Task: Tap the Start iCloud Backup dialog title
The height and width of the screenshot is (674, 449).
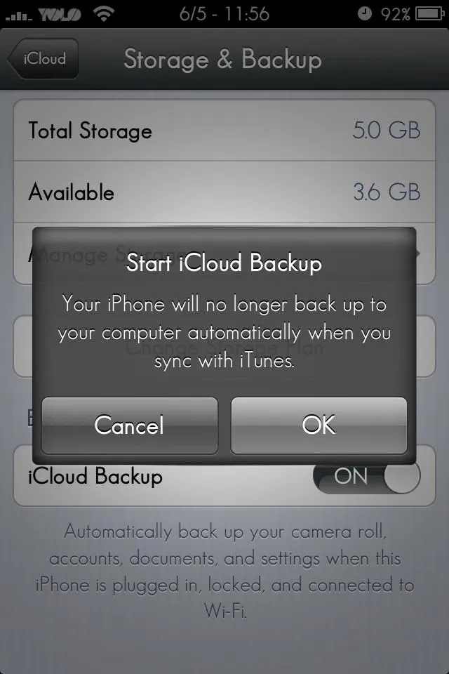Action: [224, 263]
